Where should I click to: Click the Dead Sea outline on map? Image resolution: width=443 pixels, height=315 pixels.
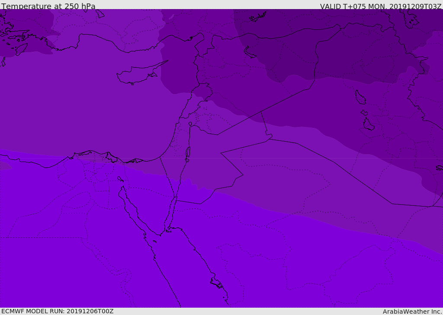pos(188,154)
